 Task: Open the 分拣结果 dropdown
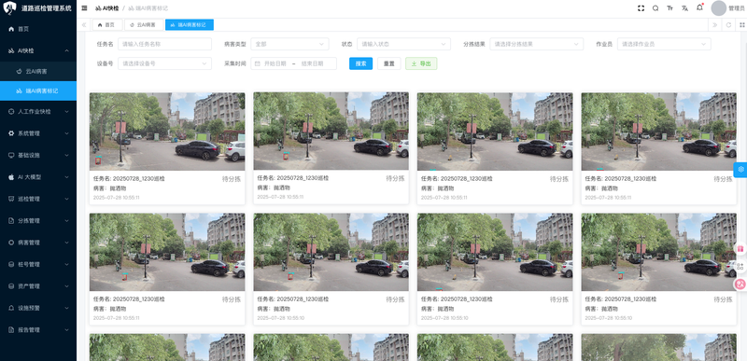click(536, 44)
